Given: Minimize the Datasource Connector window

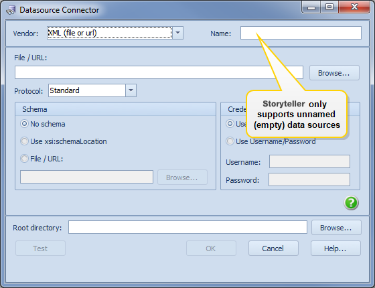Looking at the screenshot, I should (311, 7).
